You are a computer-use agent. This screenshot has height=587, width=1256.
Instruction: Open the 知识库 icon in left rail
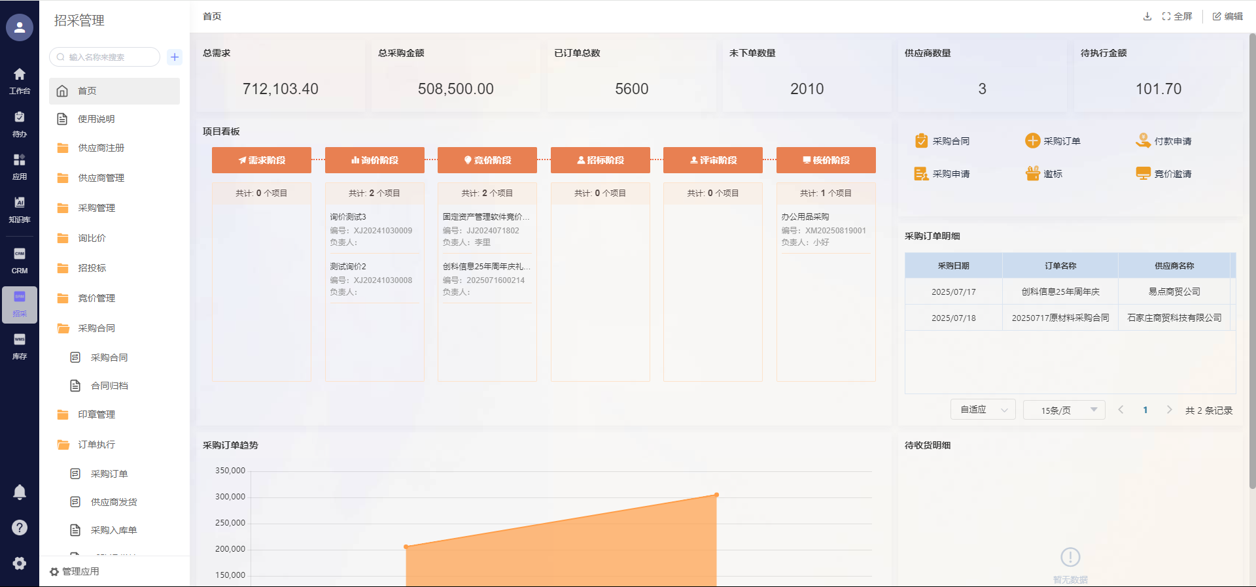coord(20,209)
